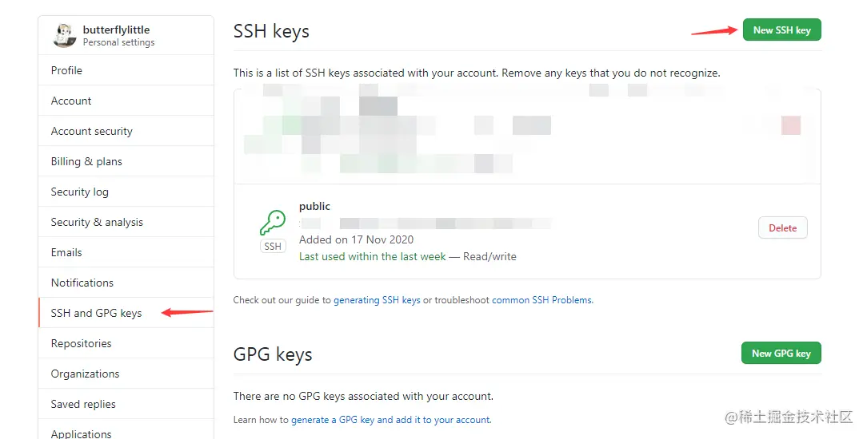The width and height of the screenshot is (867, 439).
Task: Open Repositories settings
Action: 126,343
